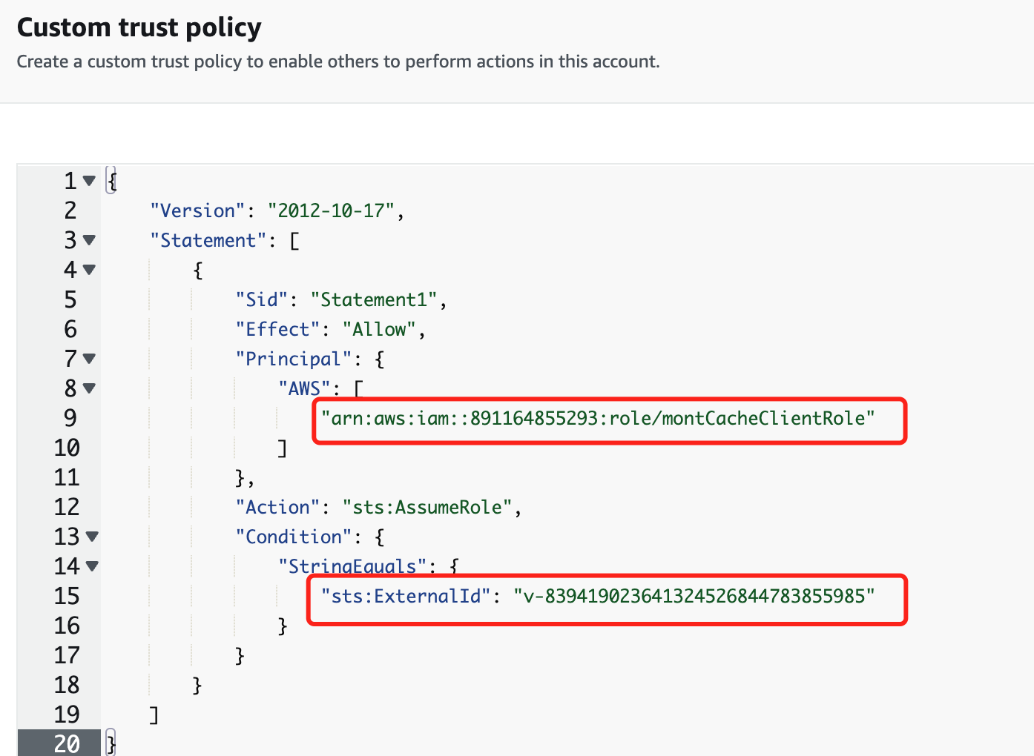Click the external ID value starting v-8394
Image resolution: width=1034 pixels, height=756 pixels.
[694, 596]
